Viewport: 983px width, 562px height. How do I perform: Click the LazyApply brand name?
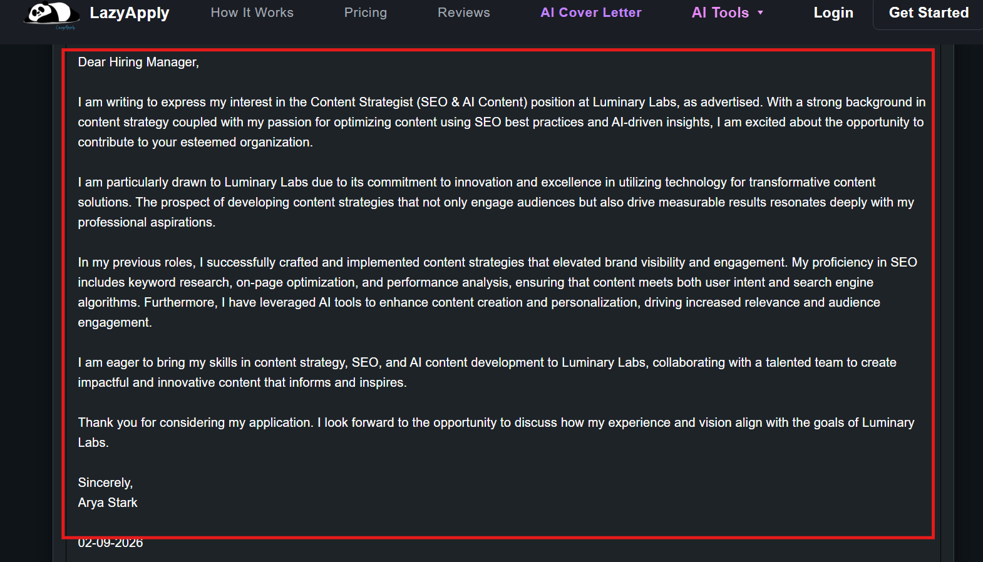coord(130,13)
